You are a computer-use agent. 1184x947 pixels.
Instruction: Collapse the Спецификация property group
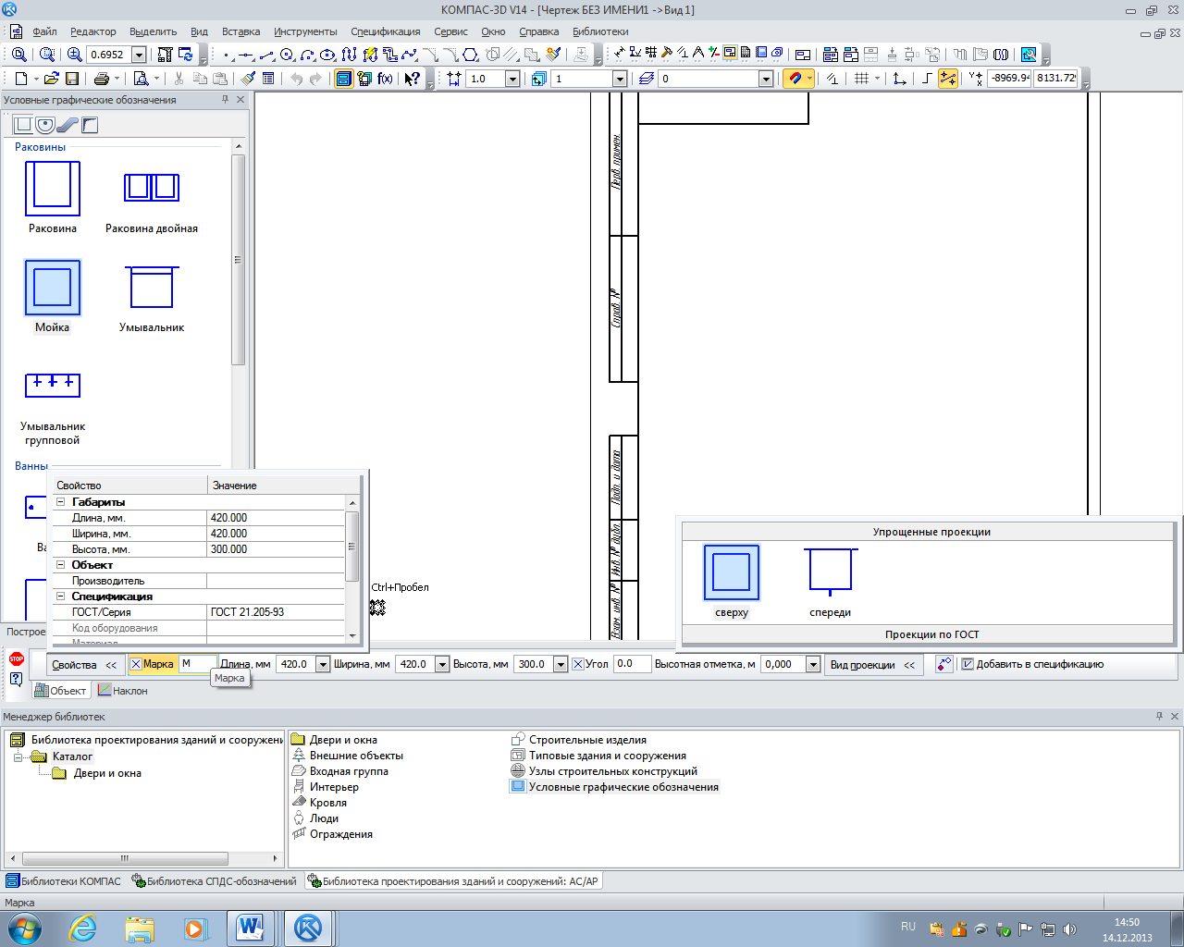pos(61,596)
